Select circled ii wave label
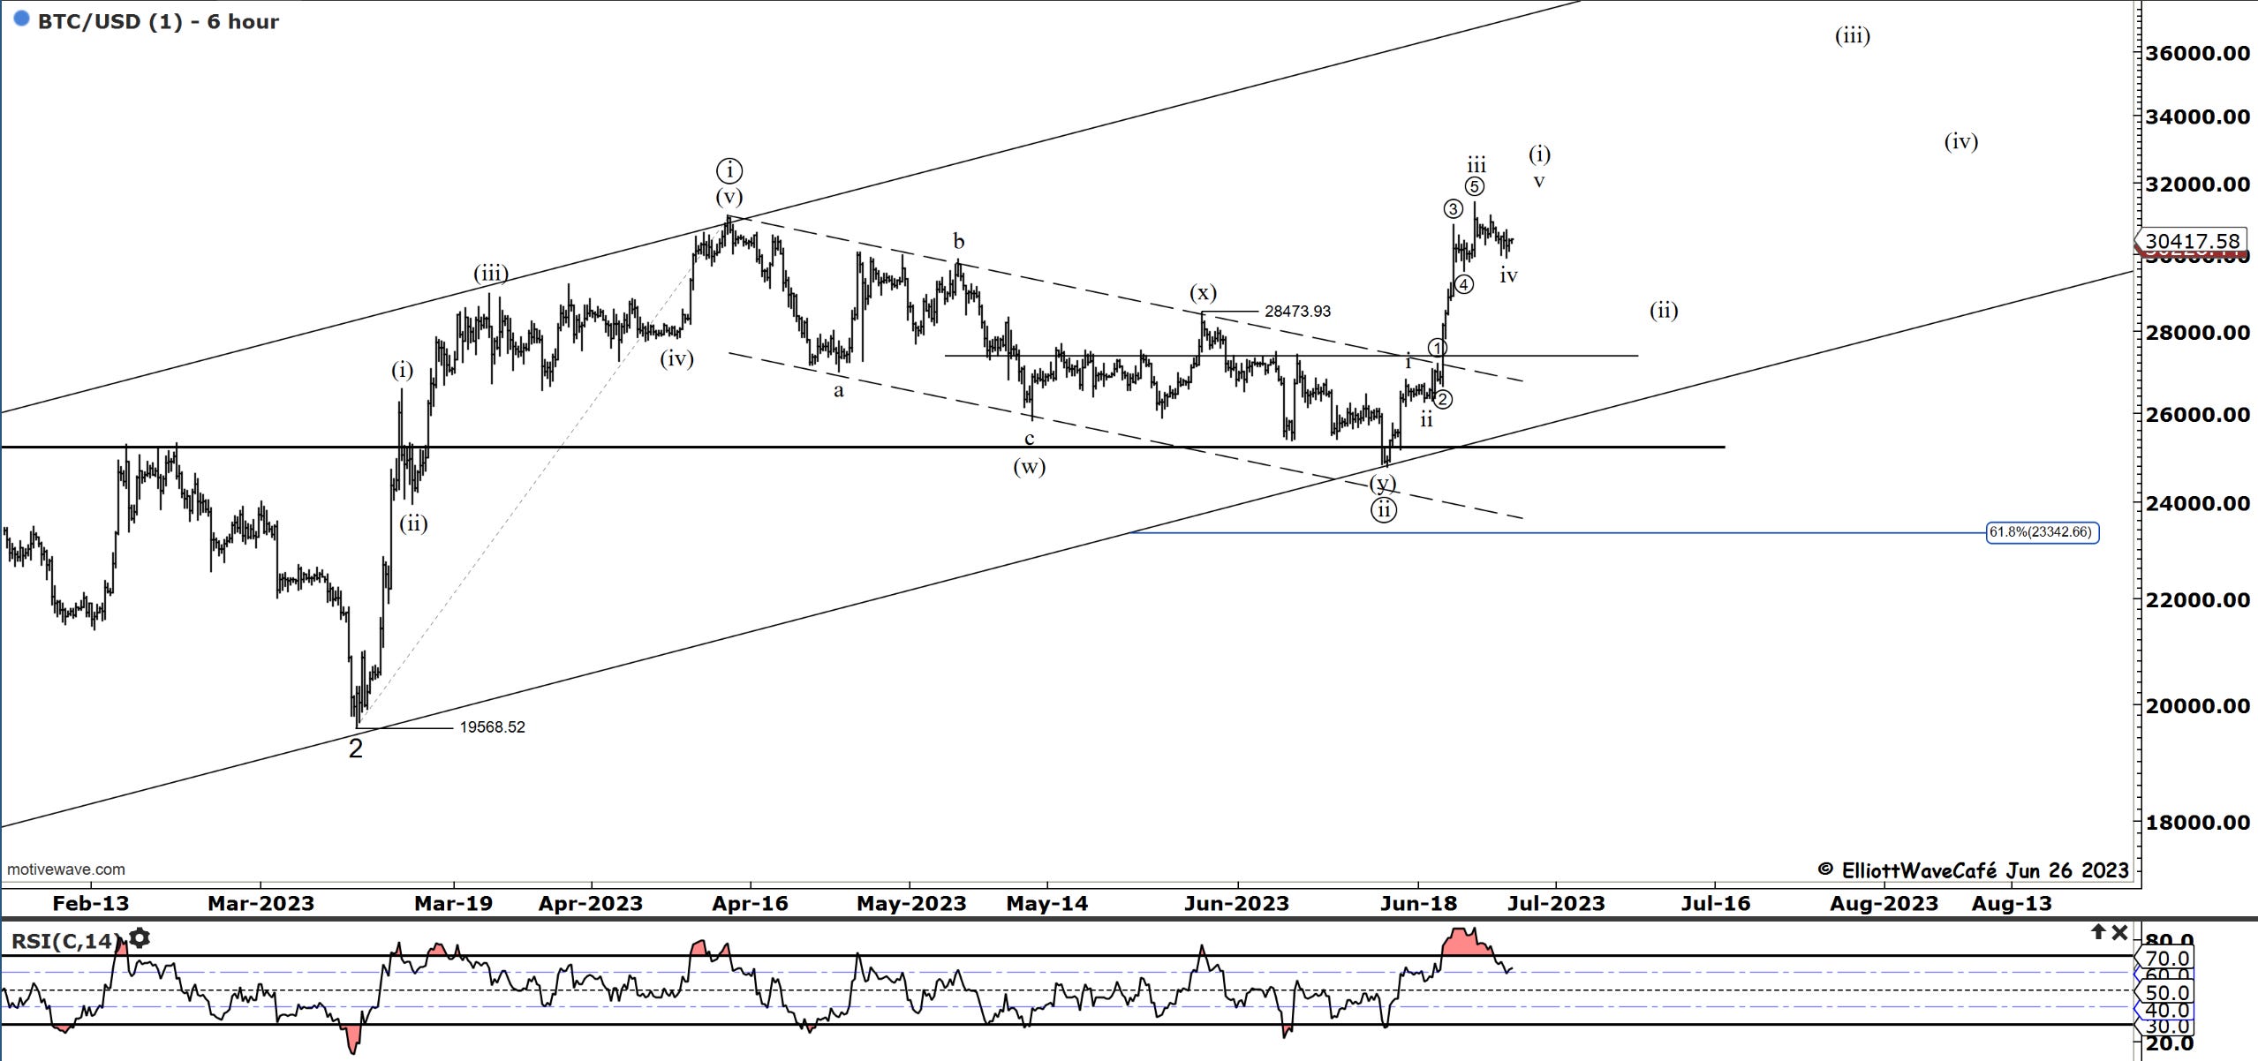Screen dimensions: 2258x1061 [1383, 509]
